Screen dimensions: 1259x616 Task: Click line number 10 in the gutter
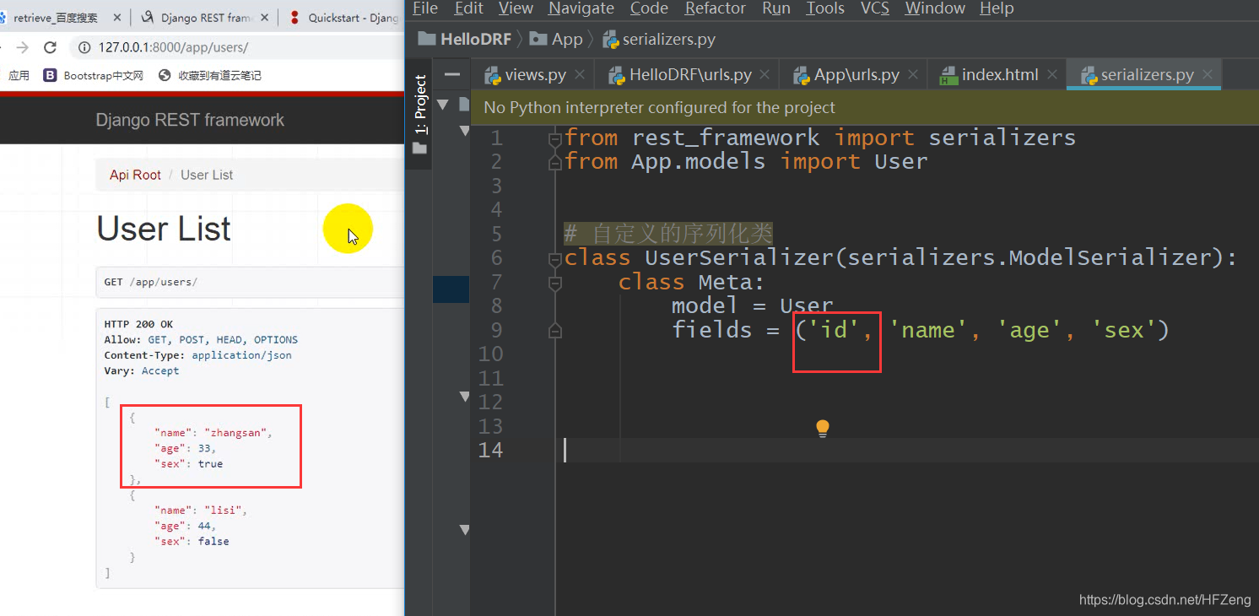coord(490,354)
